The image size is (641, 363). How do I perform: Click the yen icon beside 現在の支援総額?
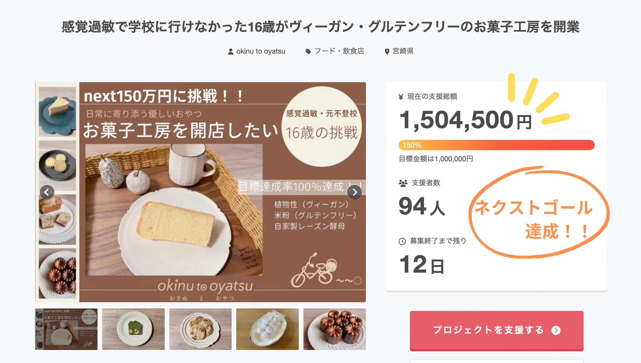401,97
